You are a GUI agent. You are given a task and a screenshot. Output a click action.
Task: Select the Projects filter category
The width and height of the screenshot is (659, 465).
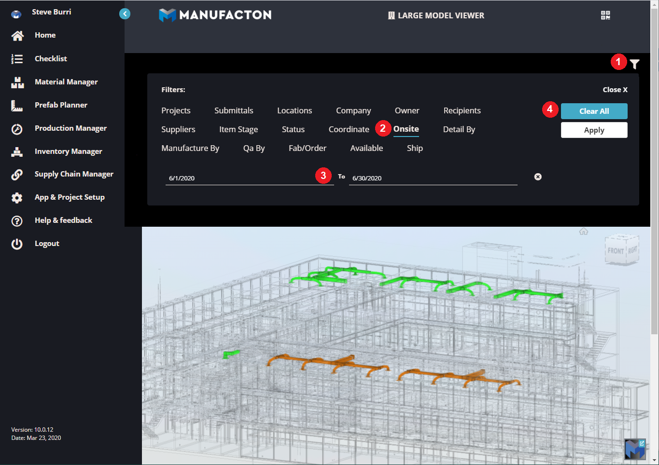click(x=176, y=110)
